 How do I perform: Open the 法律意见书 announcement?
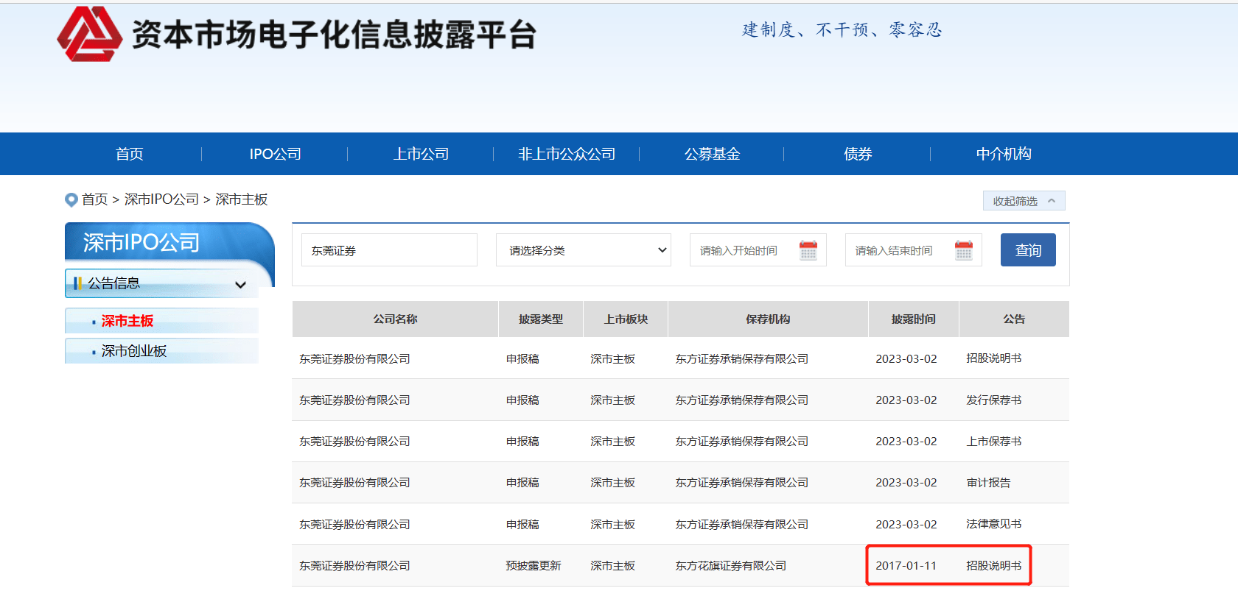tap(994, 524)
